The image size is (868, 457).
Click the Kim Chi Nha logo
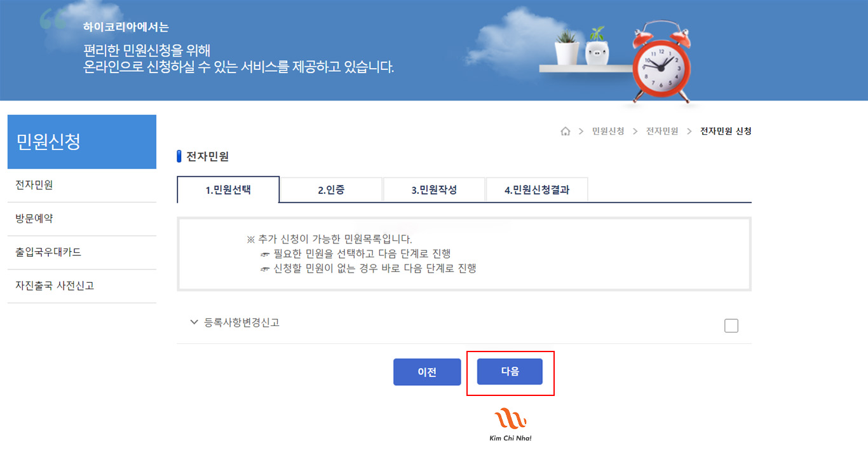(x=510, y=424)
